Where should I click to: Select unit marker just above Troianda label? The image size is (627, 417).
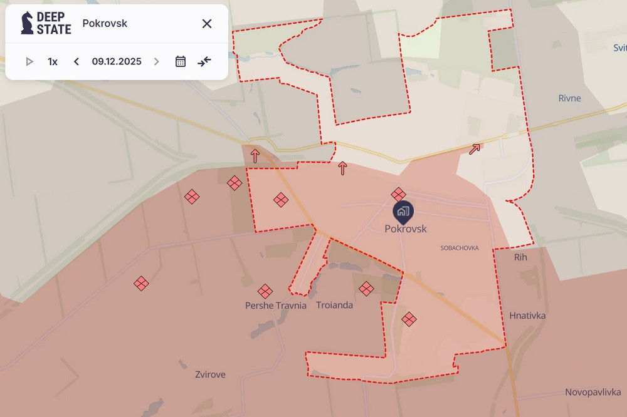(x=366, y=289)
